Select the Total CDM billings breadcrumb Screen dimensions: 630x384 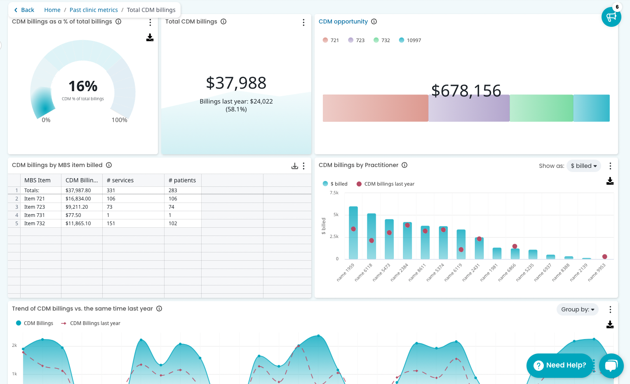coord(151,10)
